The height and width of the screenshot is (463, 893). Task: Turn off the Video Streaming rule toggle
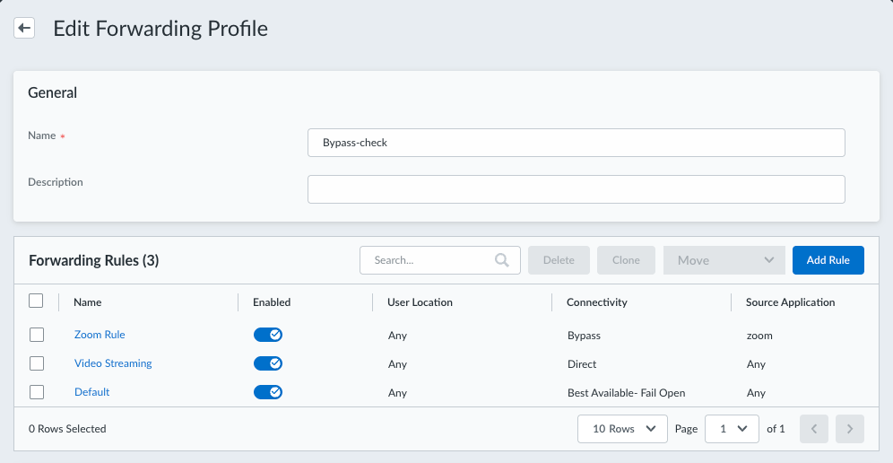(x=268, y=363)
